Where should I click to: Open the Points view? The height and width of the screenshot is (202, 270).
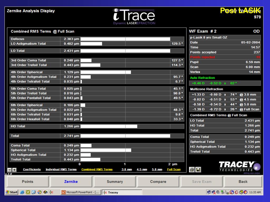pos(27,181)
